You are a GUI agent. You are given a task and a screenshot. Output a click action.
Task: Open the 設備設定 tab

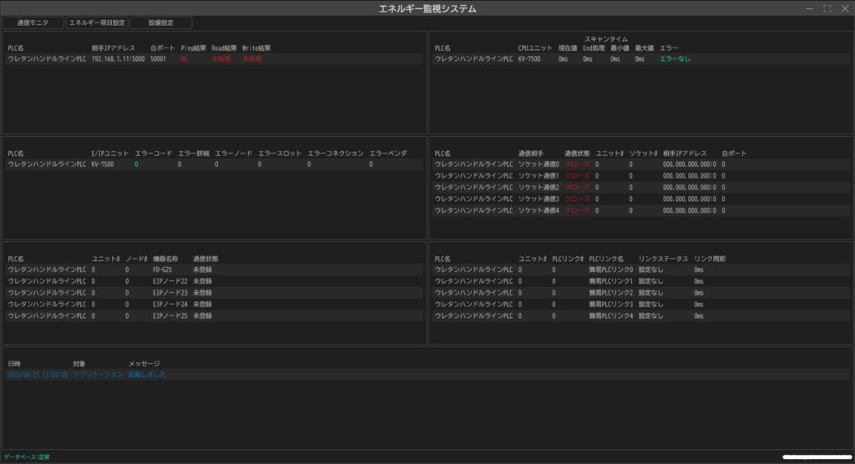coord(161,23)
